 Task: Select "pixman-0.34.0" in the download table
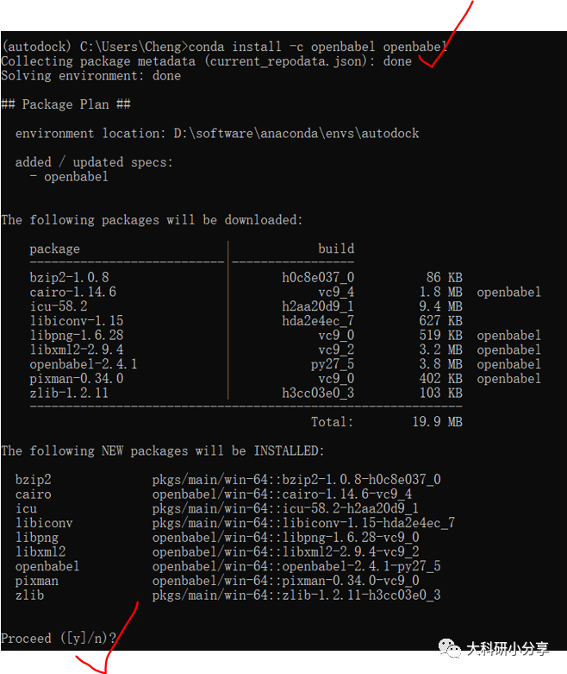coord(76,379)
